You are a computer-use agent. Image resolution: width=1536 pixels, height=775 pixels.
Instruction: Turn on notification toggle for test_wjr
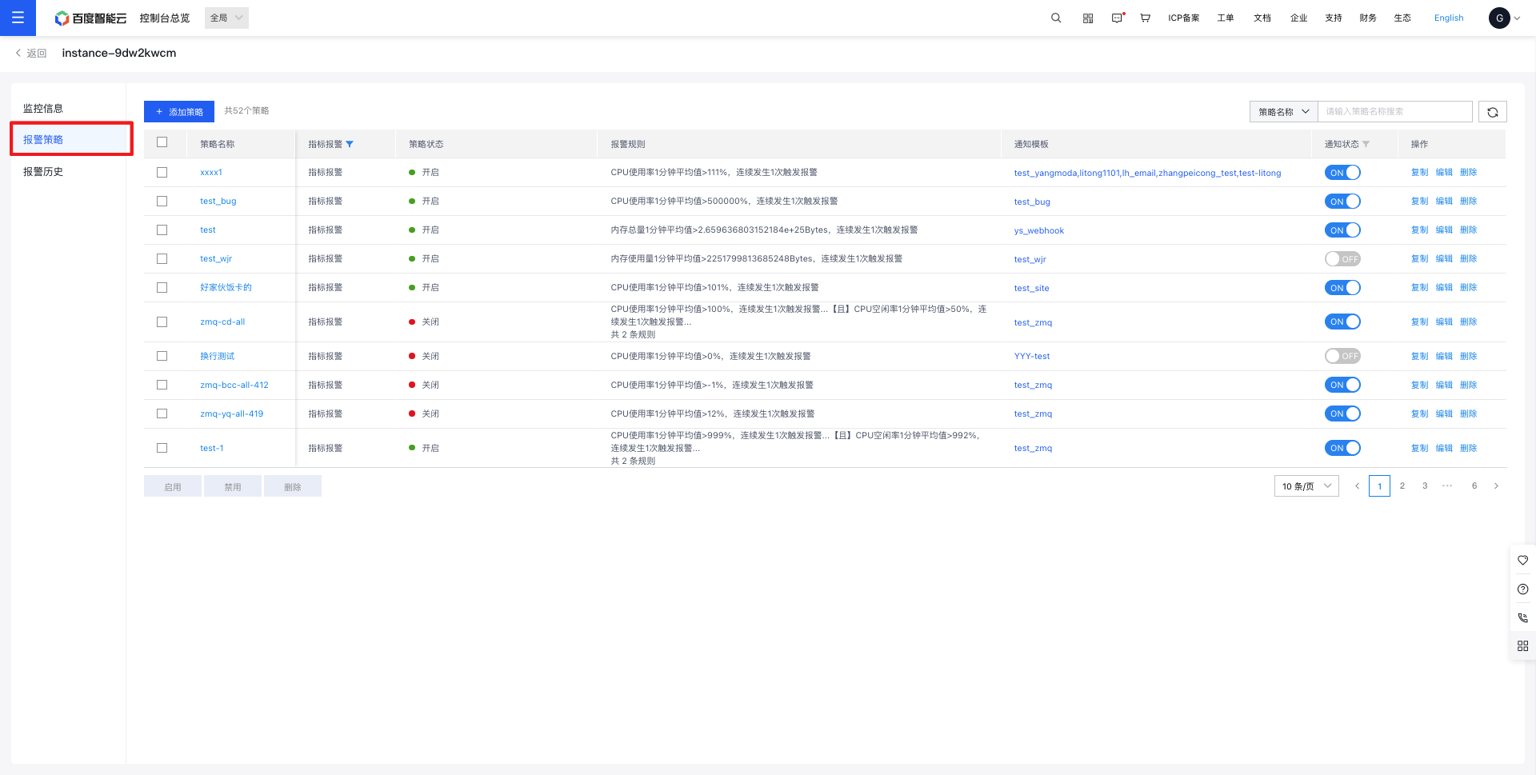coord(1342,259)
